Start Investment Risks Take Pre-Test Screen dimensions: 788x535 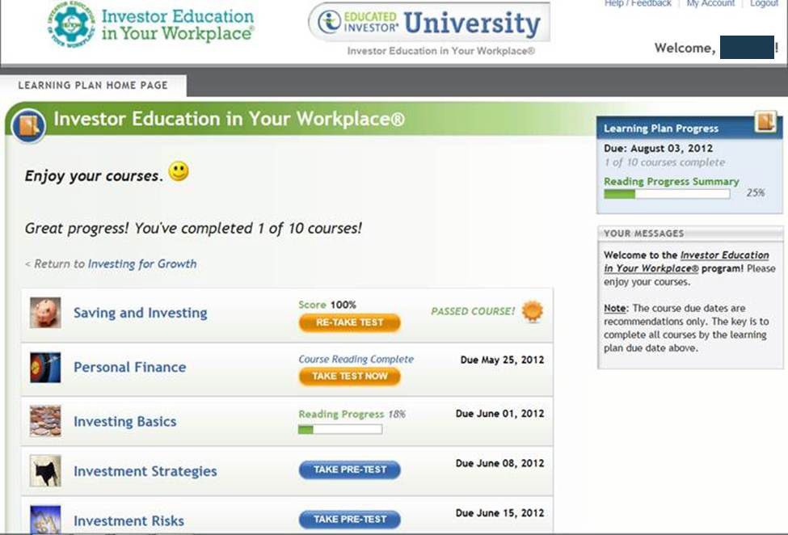[x=349, y=519]
